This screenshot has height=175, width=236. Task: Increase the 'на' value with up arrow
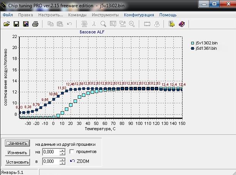point(63,150)
